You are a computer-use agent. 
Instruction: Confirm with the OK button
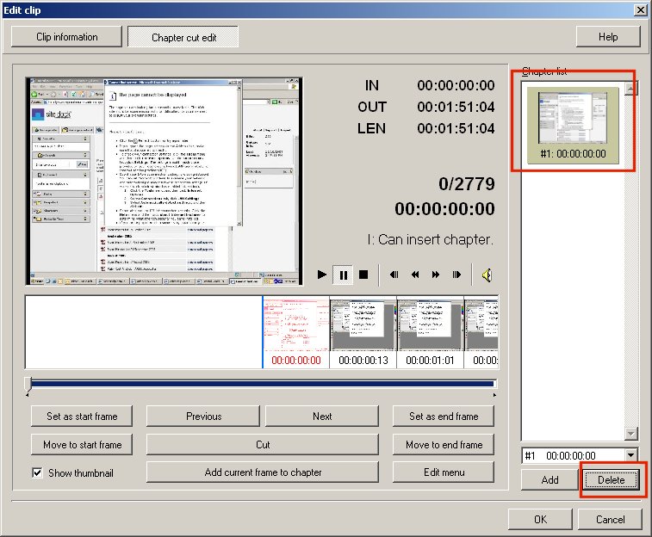540,519
